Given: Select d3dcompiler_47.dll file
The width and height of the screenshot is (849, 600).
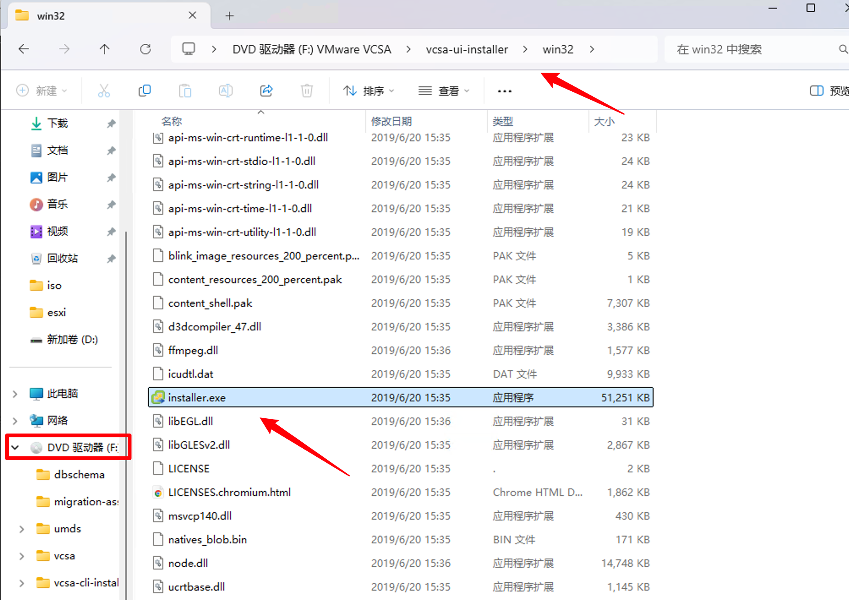Looking at the screenshot, I should pos(400,326).
